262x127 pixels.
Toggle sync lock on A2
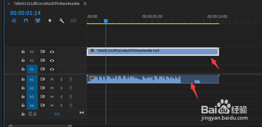coord(43,88)
